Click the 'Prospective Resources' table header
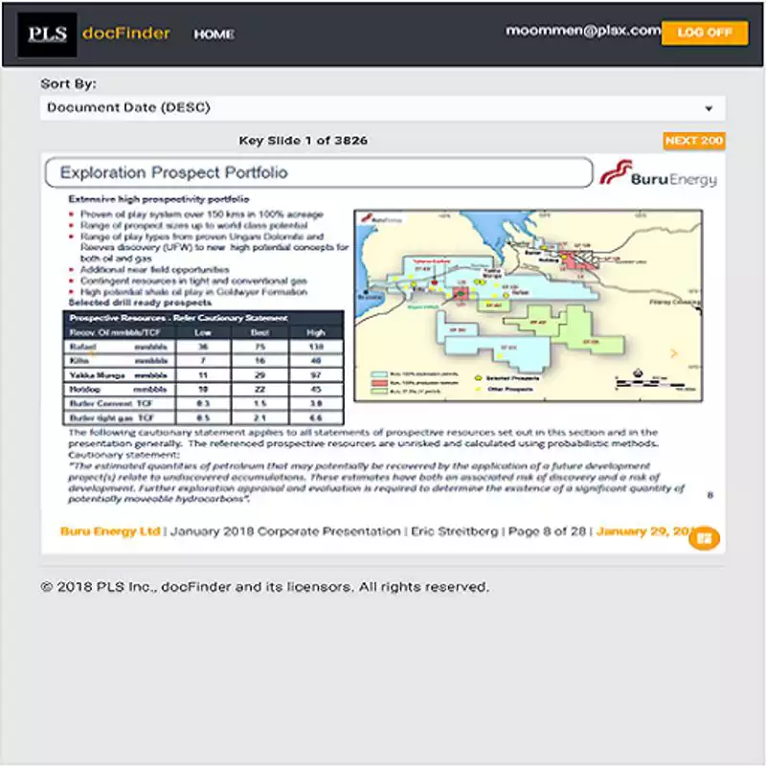Image resolution: width=766 pixels, height=766 pixels. click(x=203, y=318)
